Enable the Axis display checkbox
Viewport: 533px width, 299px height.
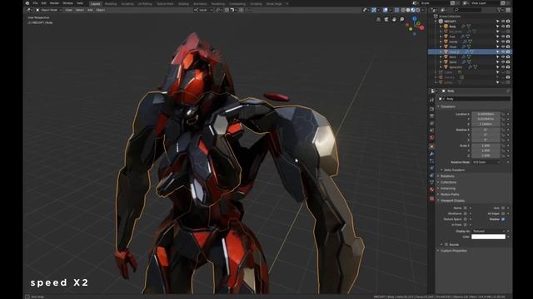tap(503, 208)
